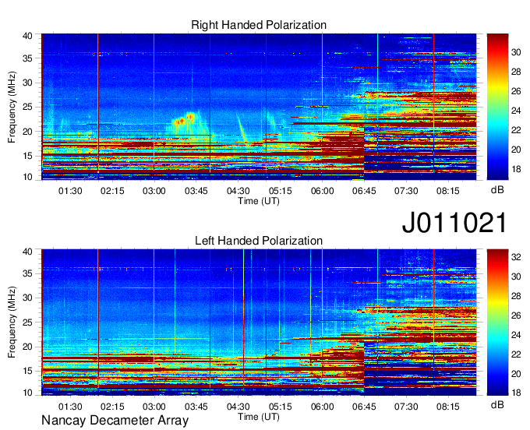Click the dB label beside the Right Handed colorbar
Image resolution: width=530 pixels, height=430 pixels.
pyautogui.click(x=497, y=190)
